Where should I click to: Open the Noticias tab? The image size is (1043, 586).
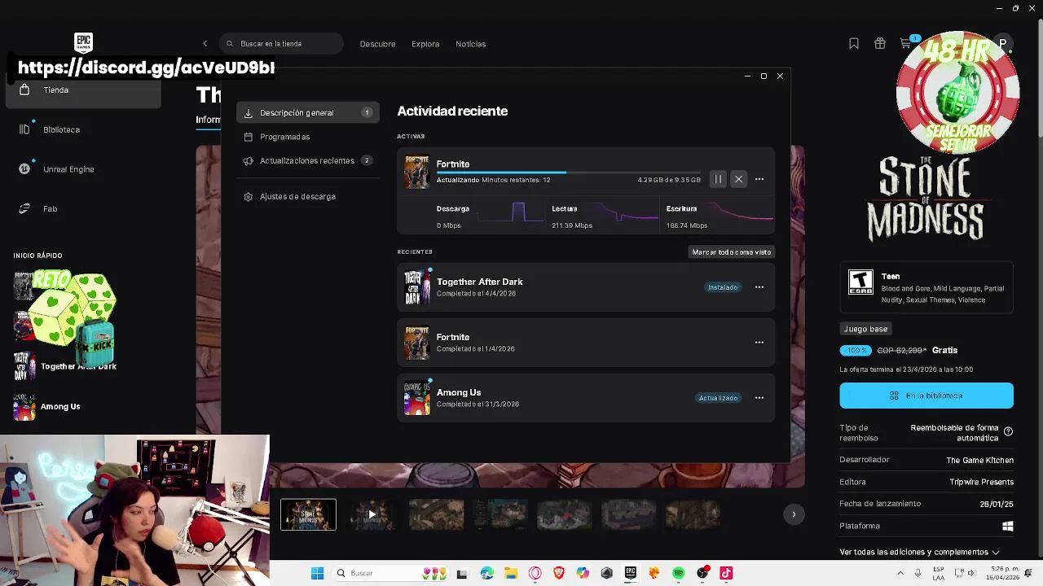pyautogui.click(x=470, y=44)
